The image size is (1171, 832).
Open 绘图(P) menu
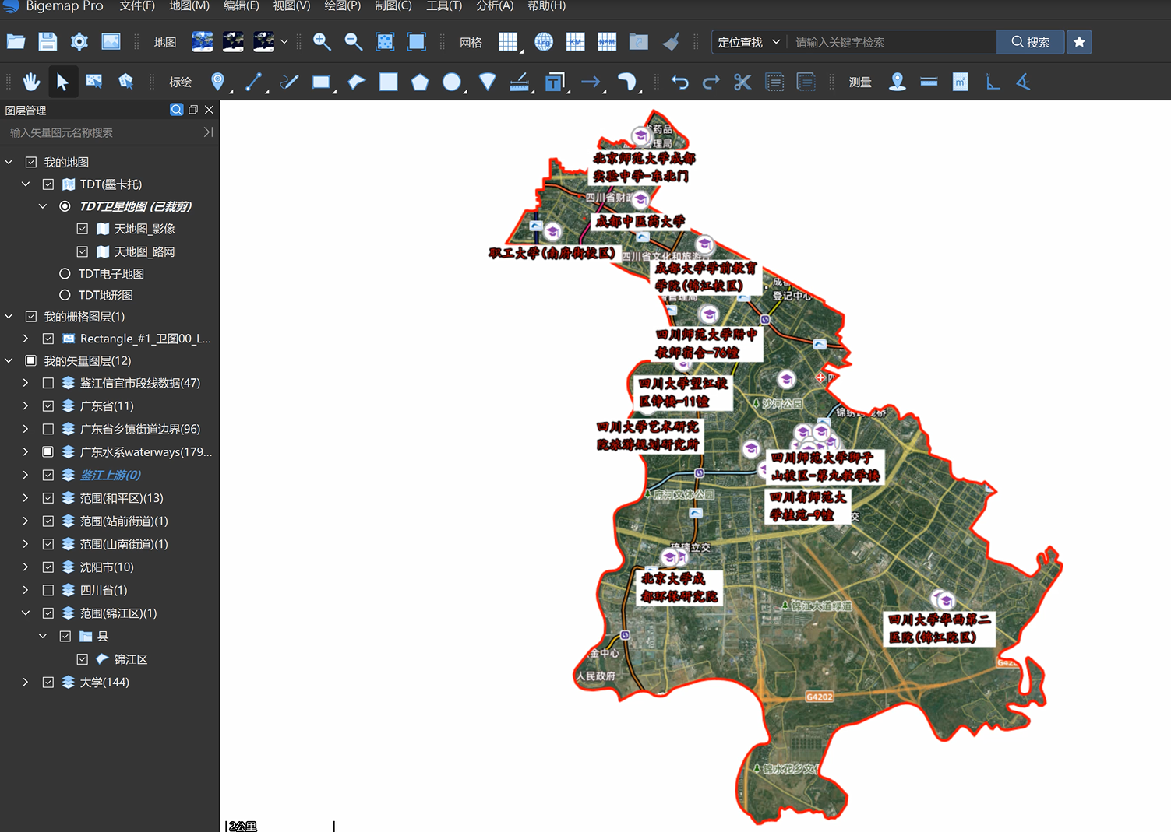[343, 6]
